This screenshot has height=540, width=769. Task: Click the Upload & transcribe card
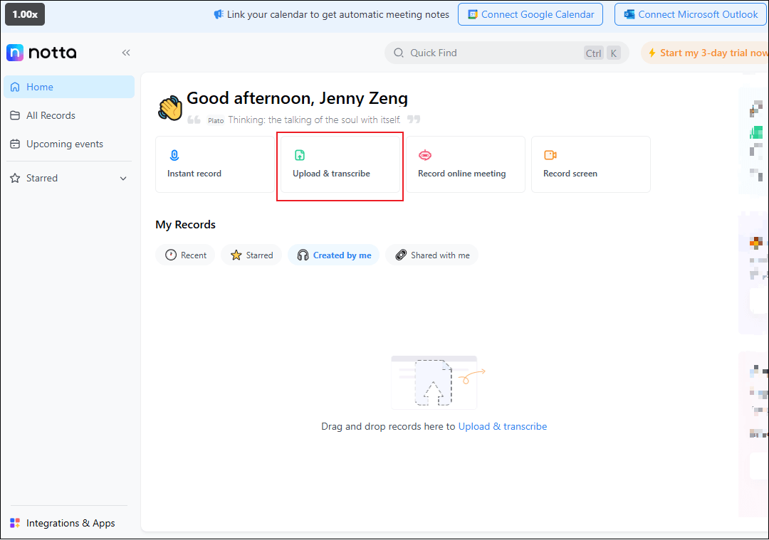(340, 164)
